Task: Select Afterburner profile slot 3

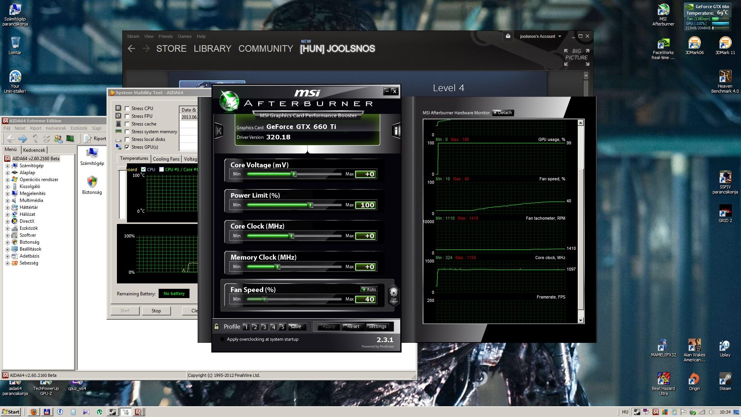Action: coord(264,327)
